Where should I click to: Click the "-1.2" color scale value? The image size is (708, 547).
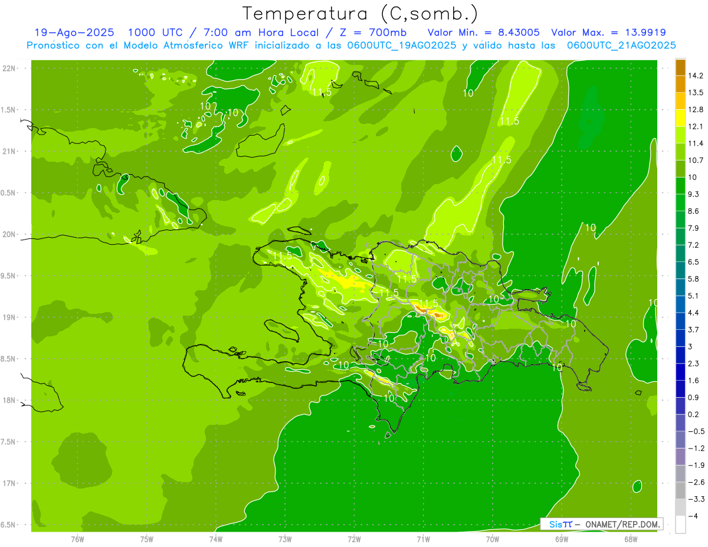point(695,448)
